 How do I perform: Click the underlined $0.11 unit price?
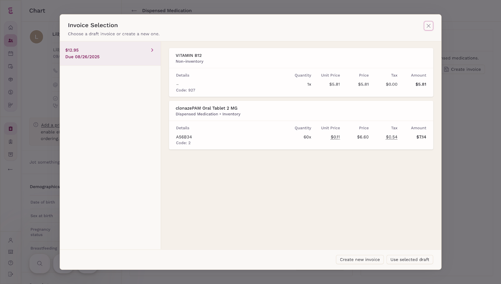(x=335, y=137)
